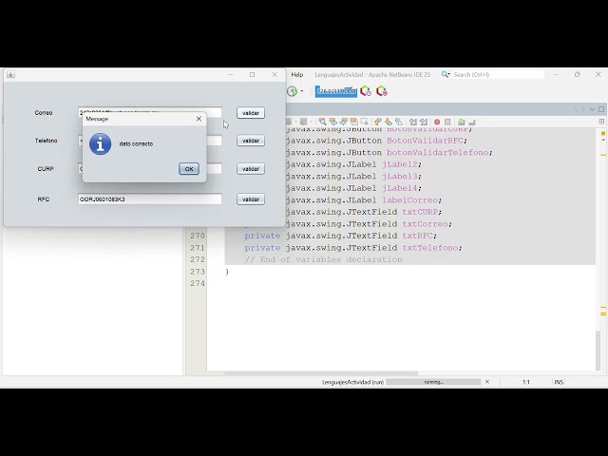
Task: Toggle Bookmark icon in editor toolbar
Action: coord(399,122)
